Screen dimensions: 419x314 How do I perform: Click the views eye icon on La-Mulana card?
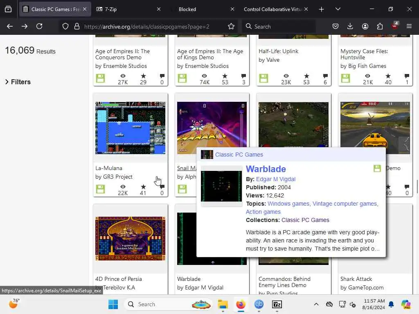pos(123,187)
